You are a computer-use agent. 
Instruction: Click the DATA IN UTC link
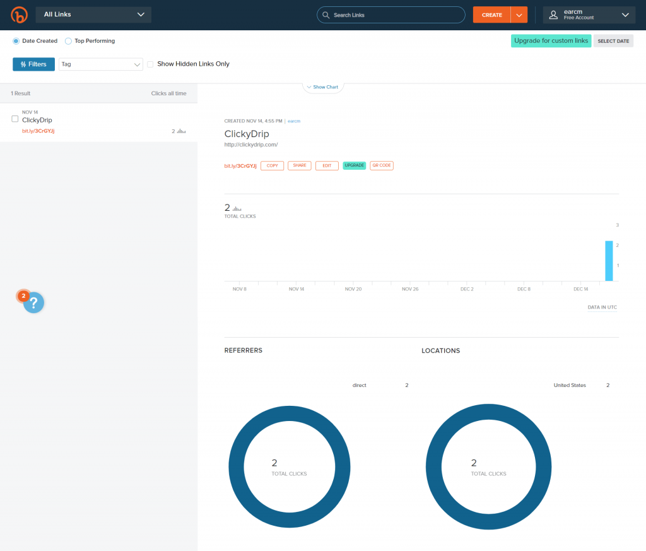[601, 307]
